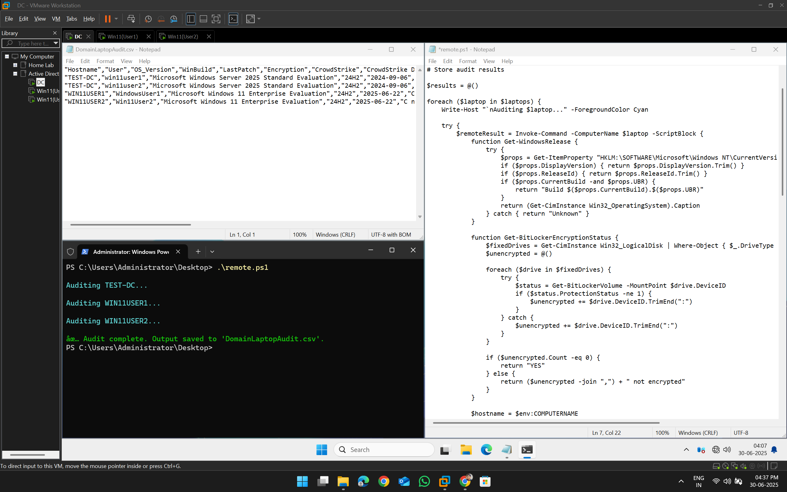Click Send Ctrl+Alt+Del toolbar icon
Screen dimensions: 787x492
point(131,19)
